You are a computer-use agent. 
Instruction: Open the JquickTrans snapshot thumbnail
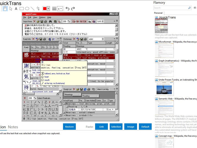tap(161, 26)
